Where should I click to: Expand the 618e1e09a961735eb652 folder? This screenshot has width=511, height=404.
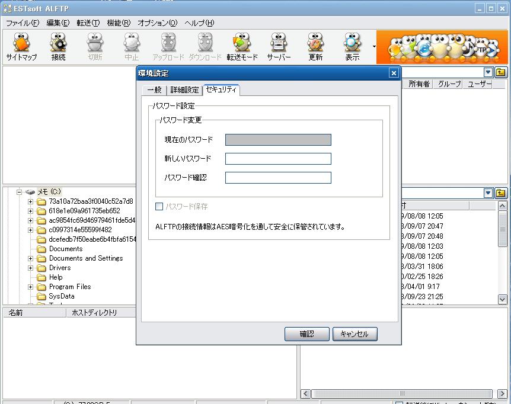point(30,211)
